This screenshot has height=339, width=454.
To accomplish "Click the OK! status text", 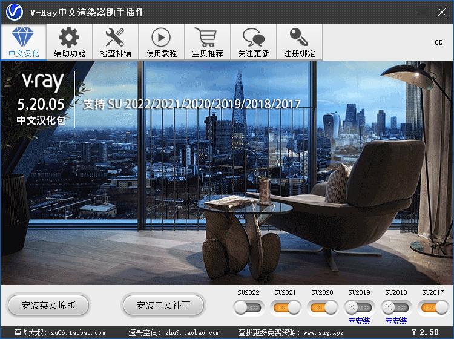I will [x=439, y=42].
